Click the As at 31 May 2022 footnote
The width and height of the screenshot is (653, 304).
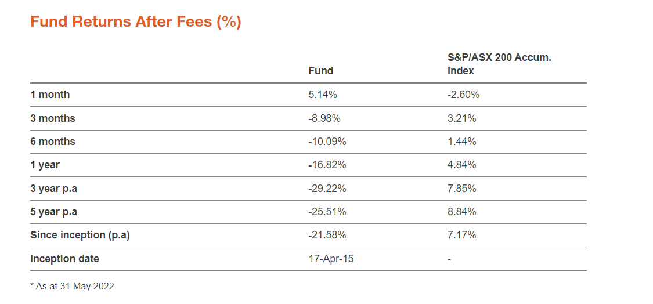click(x=72, y=287)
